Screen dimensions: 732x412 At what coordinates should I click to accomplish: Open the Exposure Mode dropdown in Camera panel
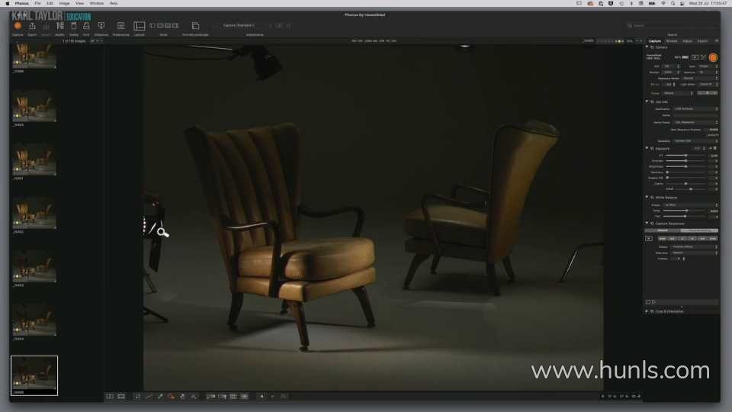tap(700, 78)
